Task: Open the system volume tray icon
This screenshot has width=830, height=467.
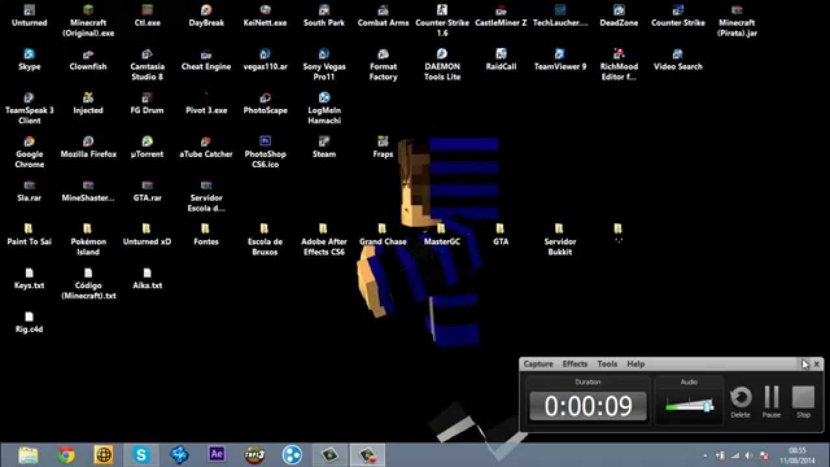Action: tap(750, 455)
